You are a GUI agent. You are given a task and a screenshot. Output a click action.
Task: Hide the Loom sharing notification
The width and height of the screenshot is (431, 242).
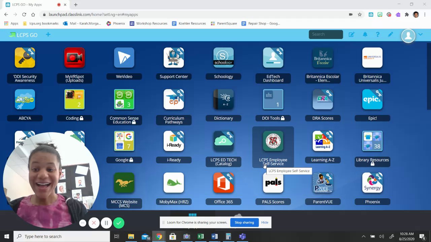click(265, 223)
